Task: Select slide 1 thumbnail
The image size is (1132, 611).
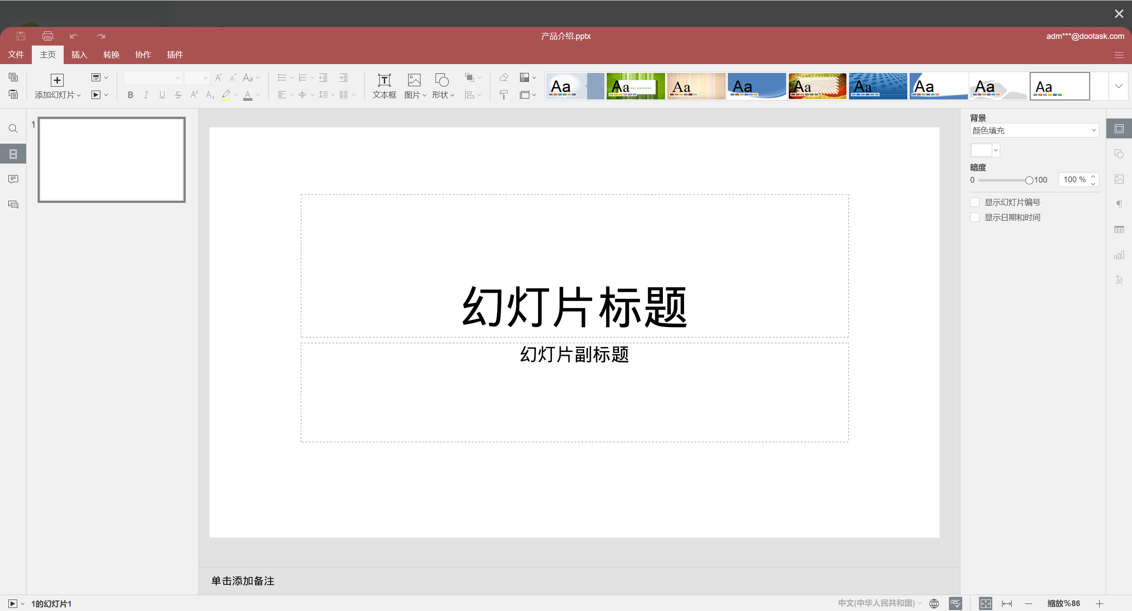Action: pos(111,160)
